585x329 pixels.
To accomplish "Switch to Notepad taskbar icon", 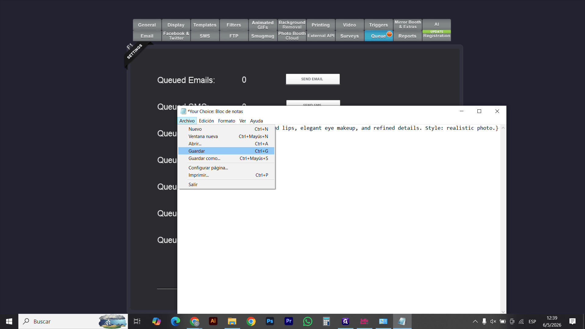I will pyautogui.click(x=402, y=321).
